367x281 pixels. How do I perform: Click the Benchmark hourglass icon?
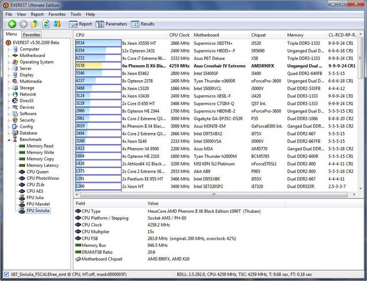tap(15, 139)
